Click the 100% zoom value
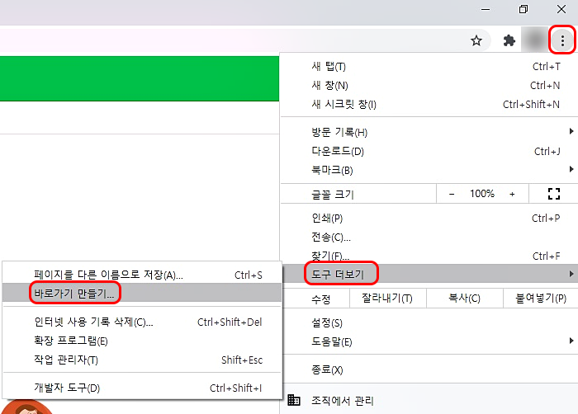578x414 pixels. click(x=481, y=194)
